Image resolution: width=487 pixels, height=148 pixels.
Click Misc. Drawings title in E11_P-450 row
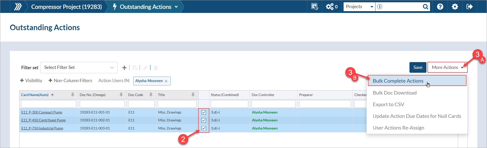170,120
